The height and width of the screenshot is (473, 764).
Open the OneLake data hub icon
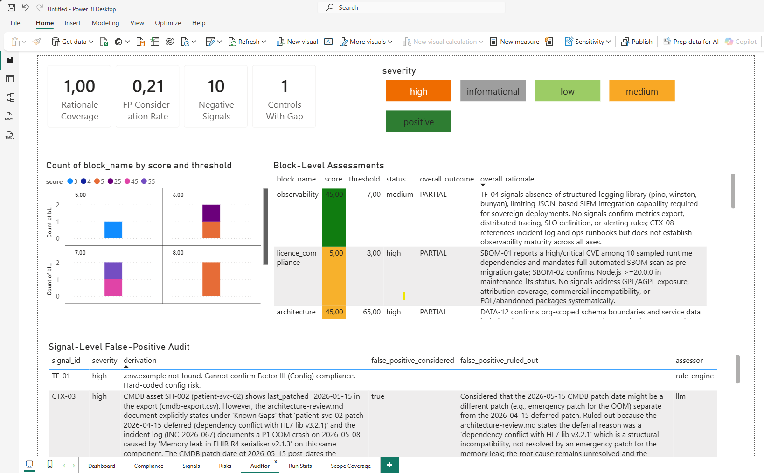[x=118, y=42]
